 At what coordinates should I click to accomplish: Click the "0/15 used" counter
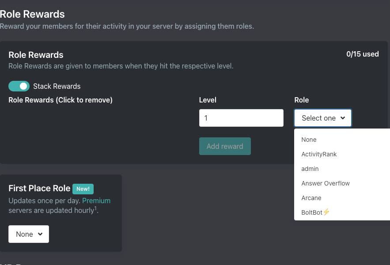tap(362, 54)
